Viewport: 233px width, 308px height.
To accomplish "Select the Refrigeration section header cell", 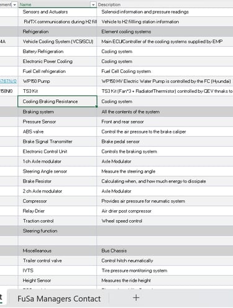I will coord(57,32).
